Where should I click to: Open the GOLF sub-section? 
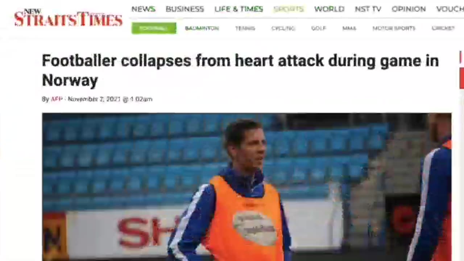tap(319, 28)
